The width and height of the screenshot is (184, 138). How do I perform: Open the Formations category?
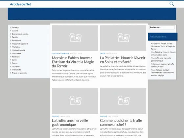click(16, 40)
